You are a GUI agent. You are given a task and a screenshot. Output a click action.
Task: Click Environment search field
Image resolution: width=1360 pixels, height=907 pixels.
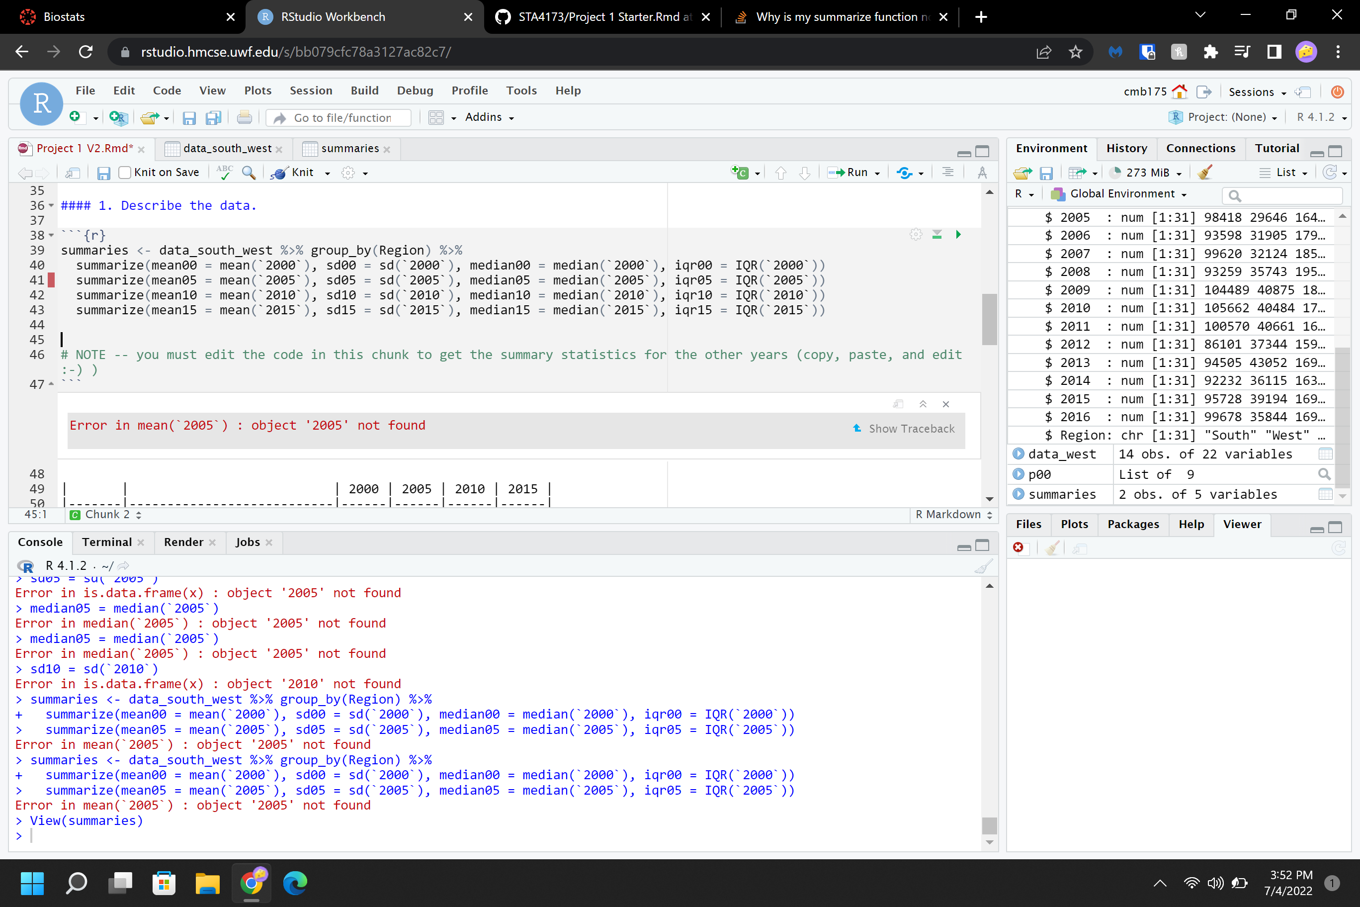[1282, 195]
